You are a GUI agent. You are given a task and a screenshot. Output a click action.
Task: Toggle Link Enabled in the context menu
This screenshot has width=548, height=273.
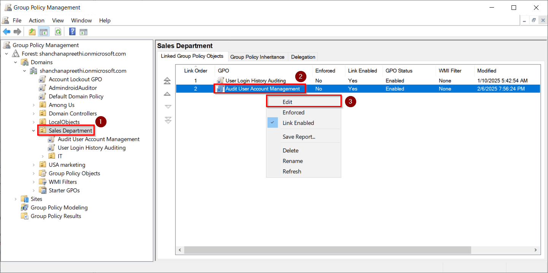coord(298,123)
